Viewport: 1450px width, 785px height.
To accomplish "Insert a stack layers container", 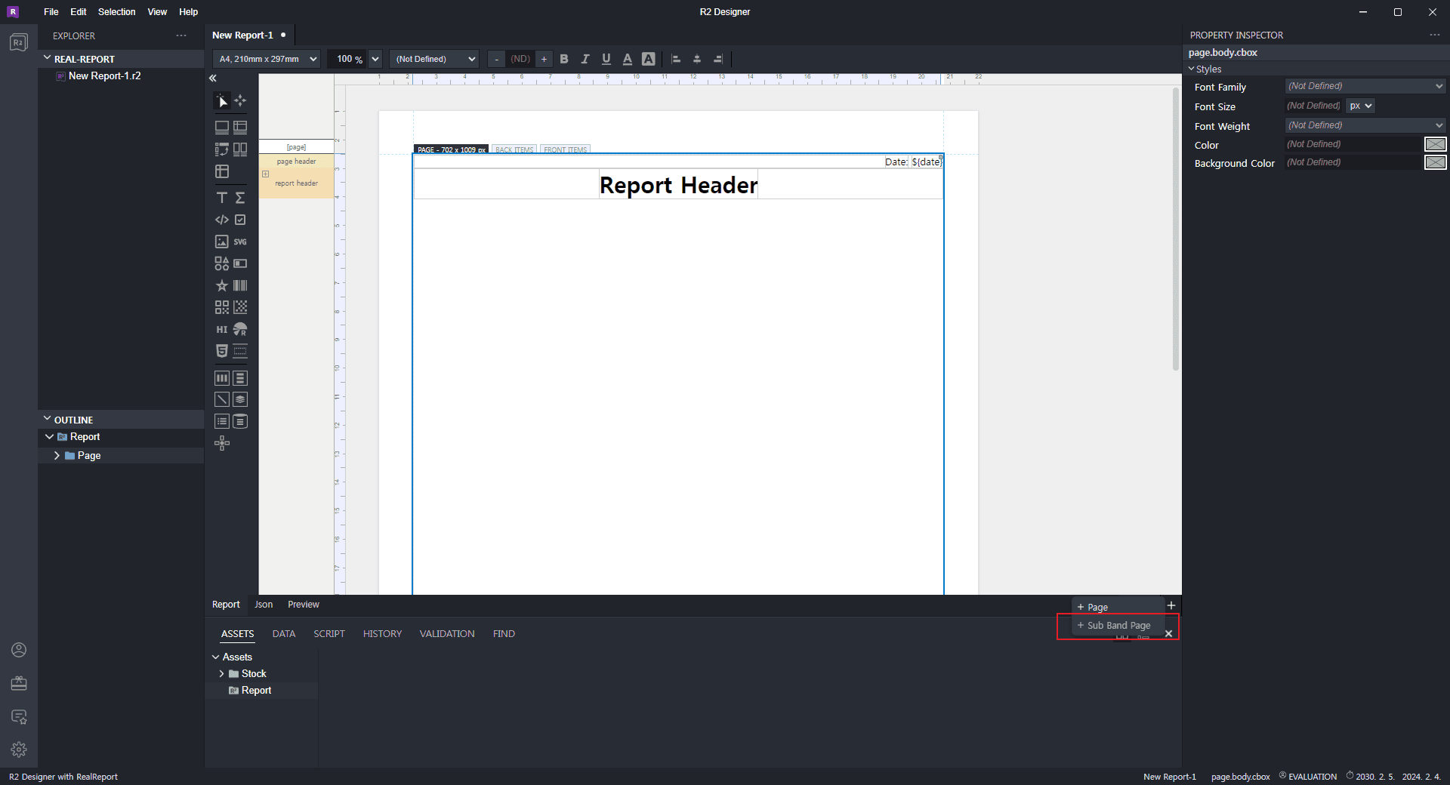I will point(240,399).
